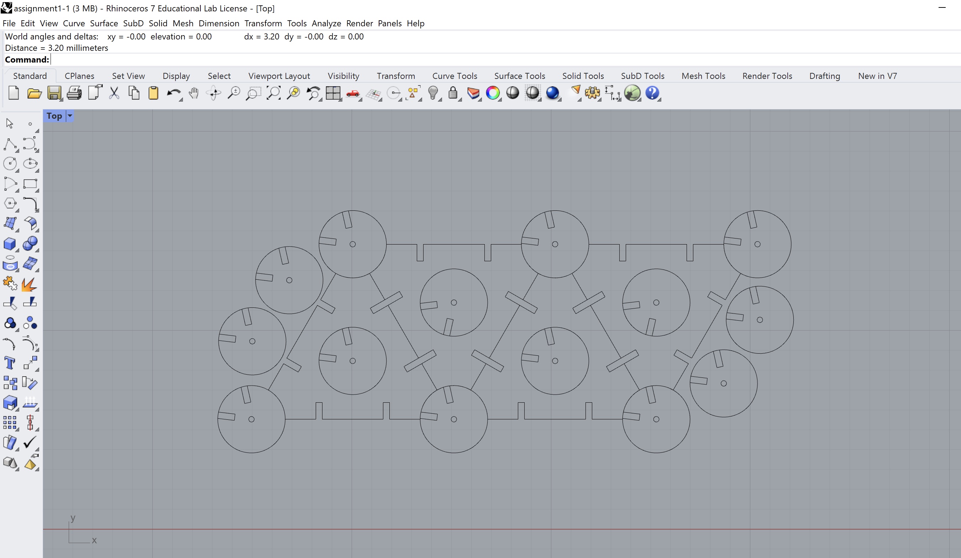Screen dimensions: 961x558
Task: Save the model with the floppy disk icon
Action: coord(54,93)
